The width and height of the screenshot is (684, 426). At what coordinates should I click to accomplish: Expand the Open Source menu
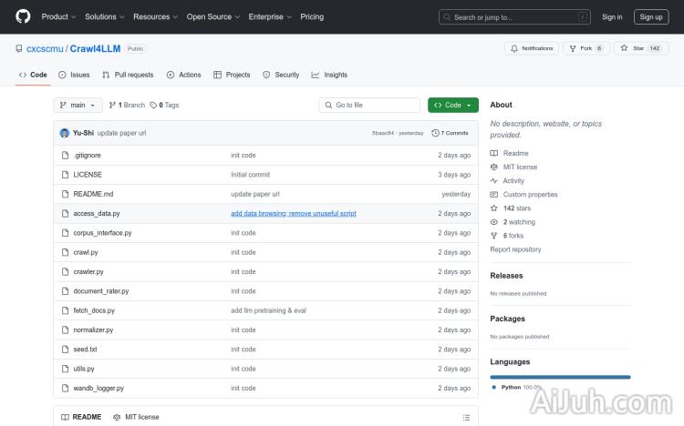tap(212, 16)
